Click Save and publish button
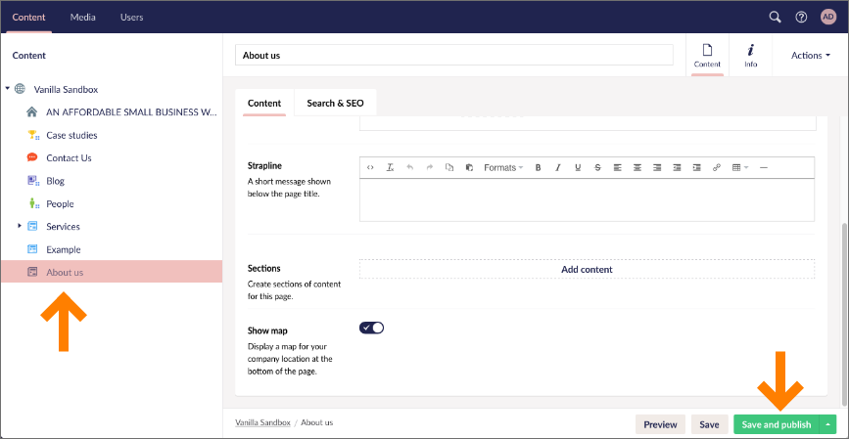Viewport: 849px width, 439px height. [776, 424]
